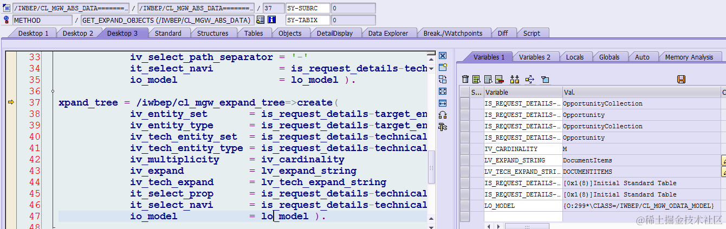Click the third list icon in variables toolbar
Screen dimensions: 726x229
coord(488,79)
